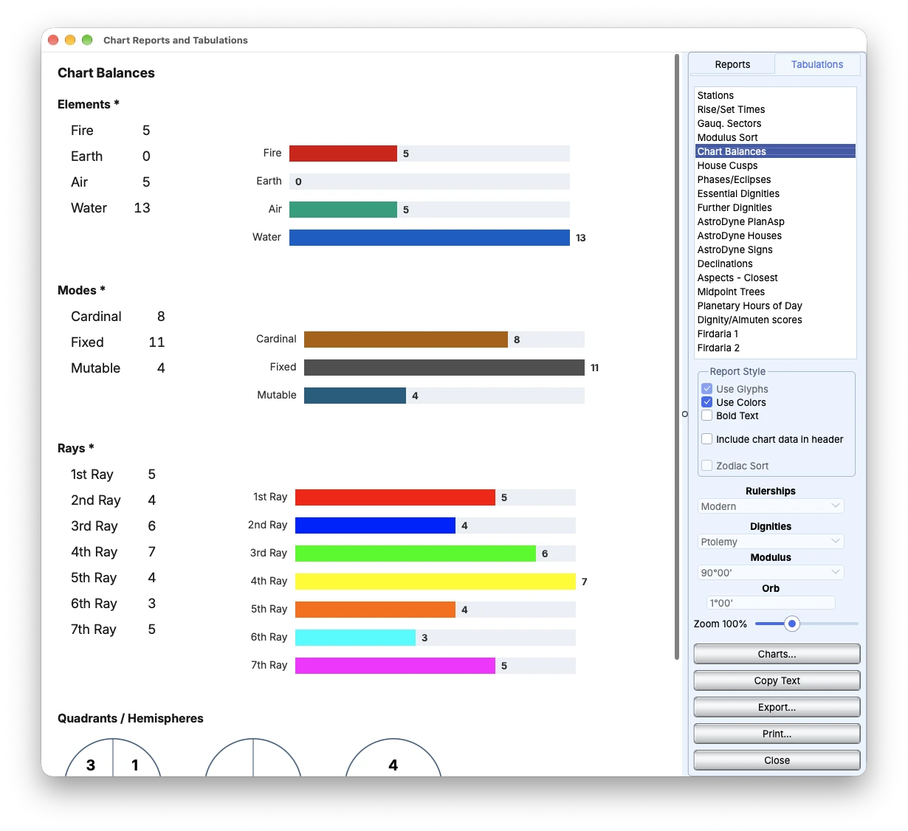Adjust the Zoom 100% slider handle

[x=792, y=624]
